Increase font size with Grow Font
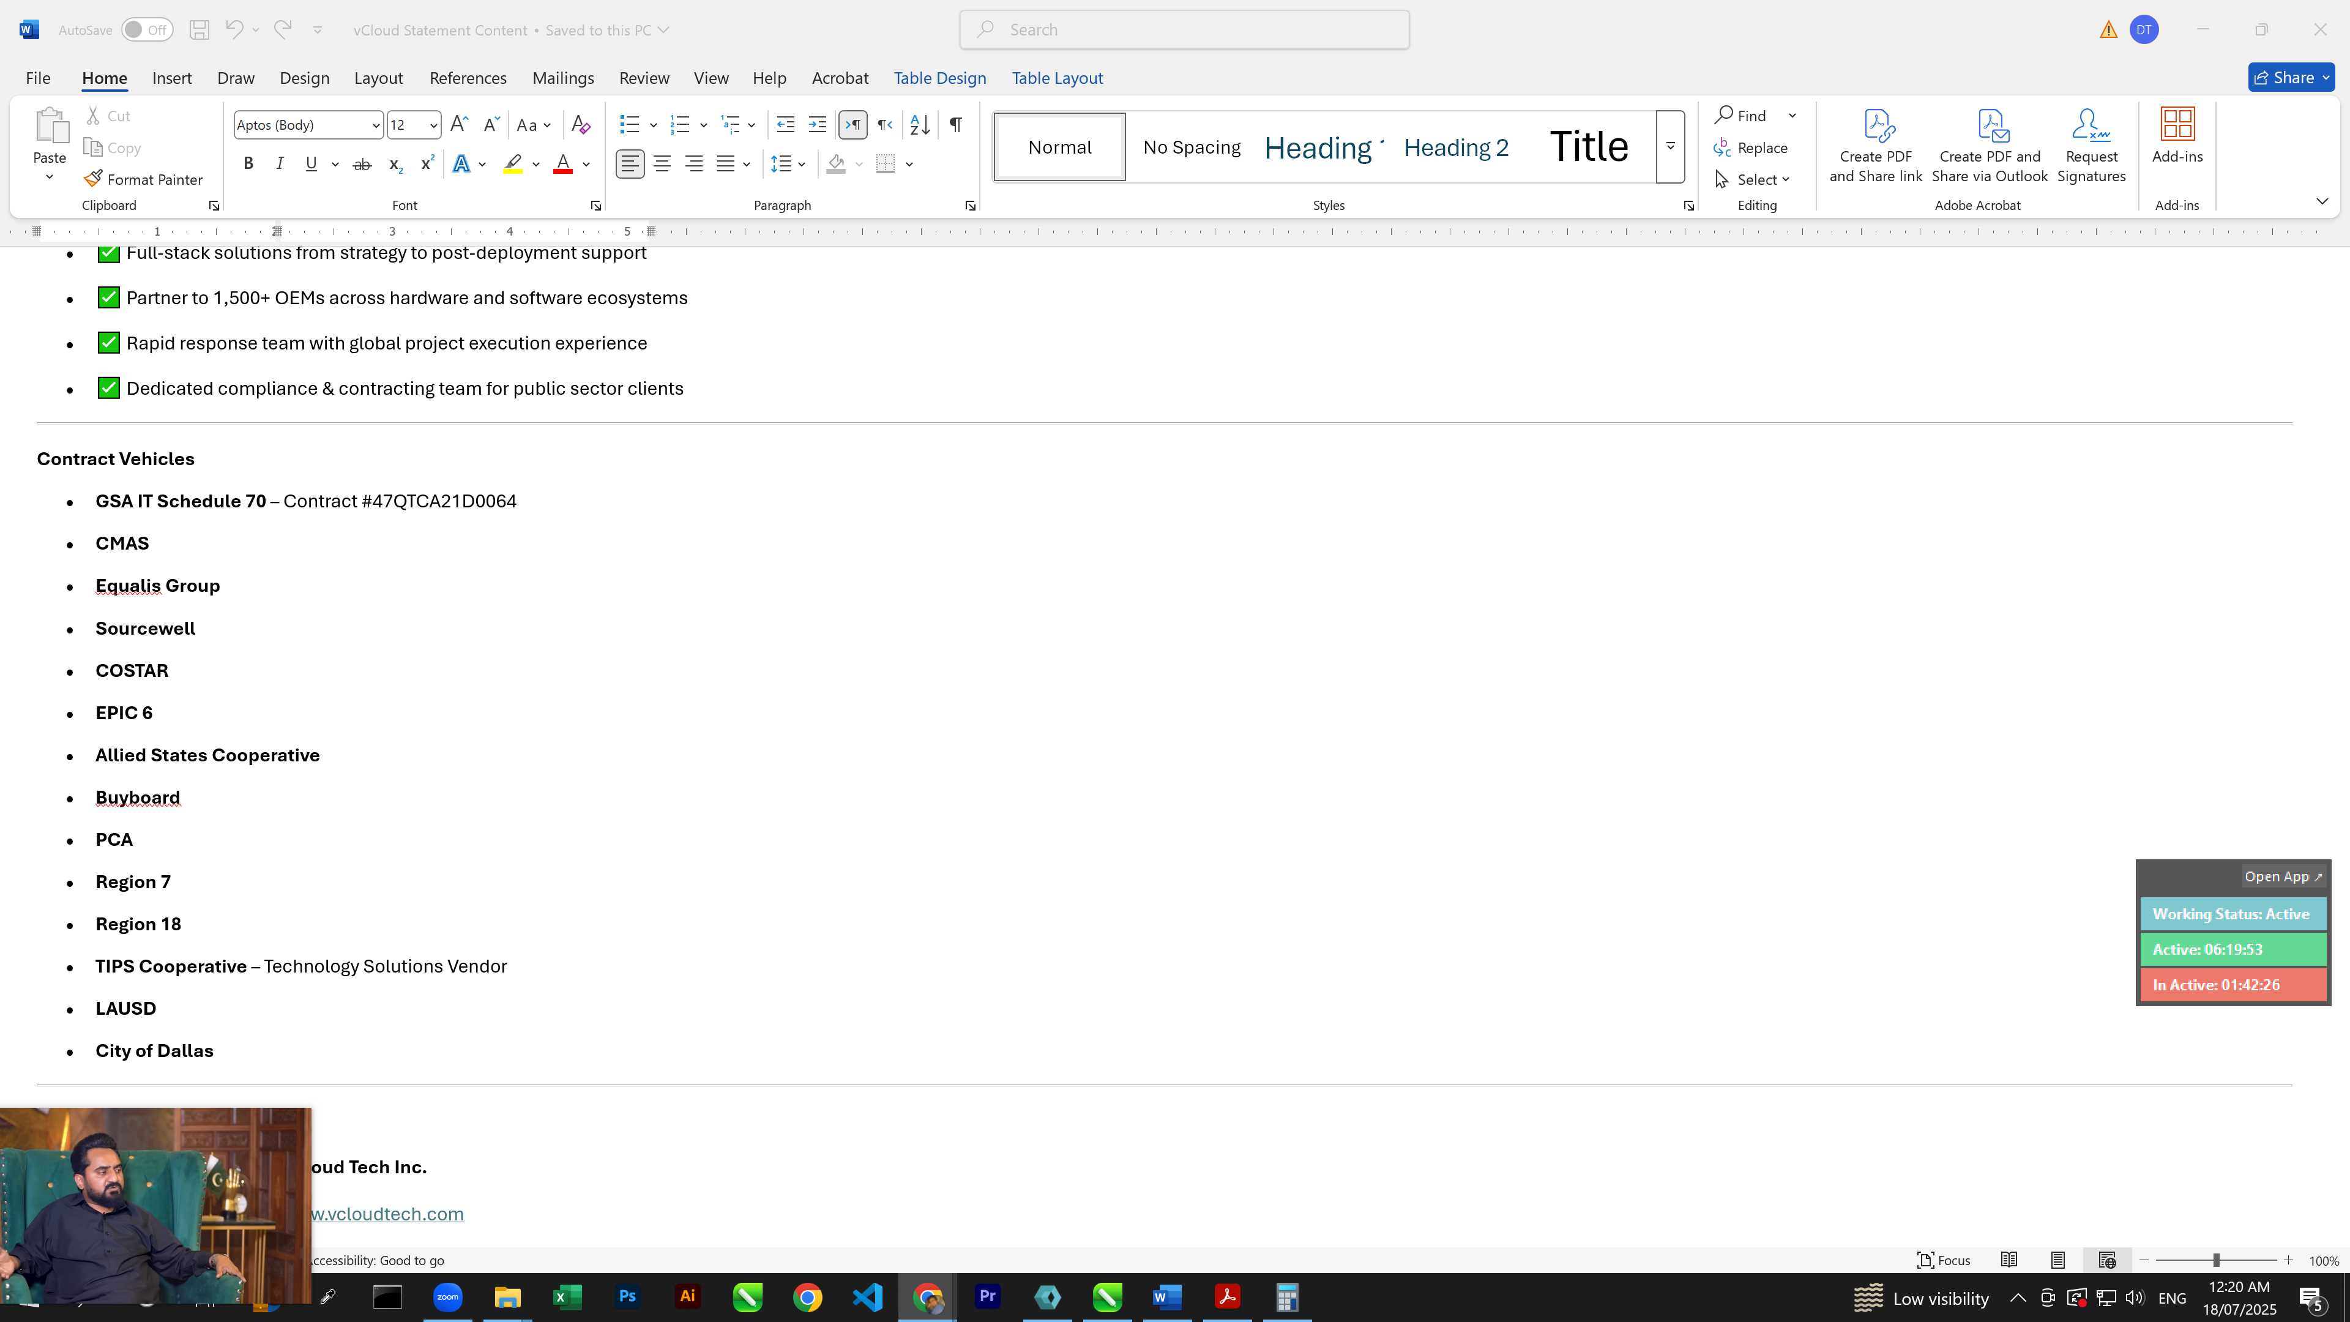Screen dimensions: 2350x1322 point(460,125)
